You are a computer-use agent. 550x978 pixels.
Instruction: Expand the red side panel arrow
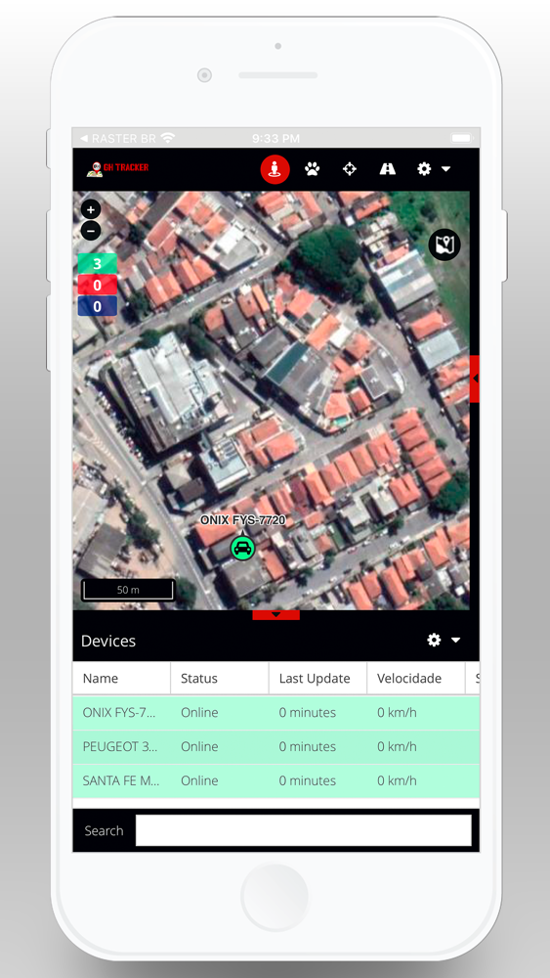pos(475,378)
